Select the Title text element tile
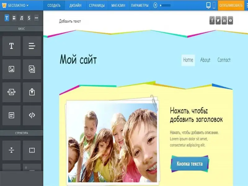 (11, 46)
